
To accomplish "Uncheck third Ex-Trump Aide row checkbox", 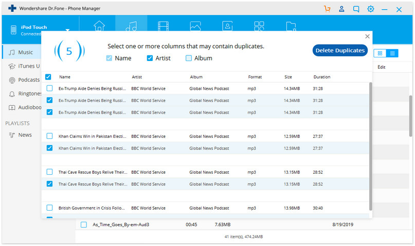I will click(49, 112).
